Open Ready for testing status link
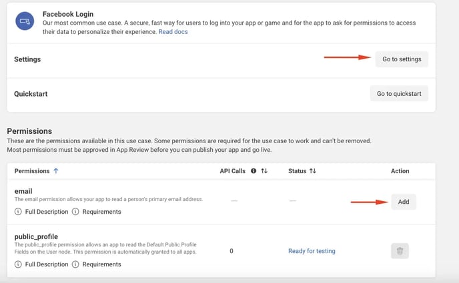The image size is (459, 283). click(x=312, y=251)
